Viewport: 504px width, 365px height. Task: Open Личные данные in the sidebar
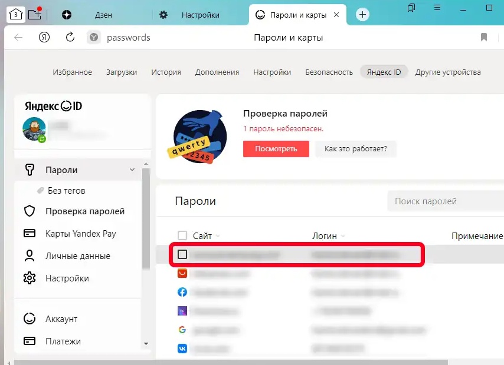[77, 255]
